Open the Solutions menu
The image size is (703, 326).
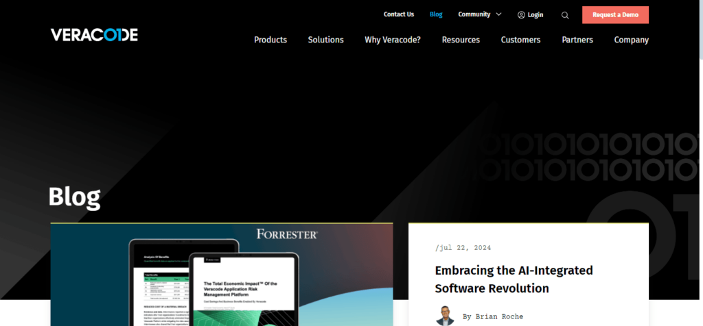325,40
